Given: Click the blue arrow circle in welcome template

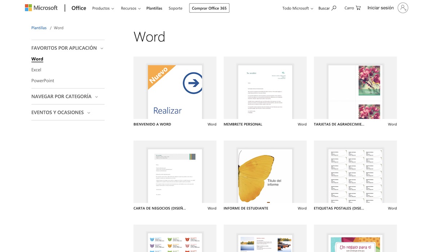Looking at the screenshot, I should (192, 83).
